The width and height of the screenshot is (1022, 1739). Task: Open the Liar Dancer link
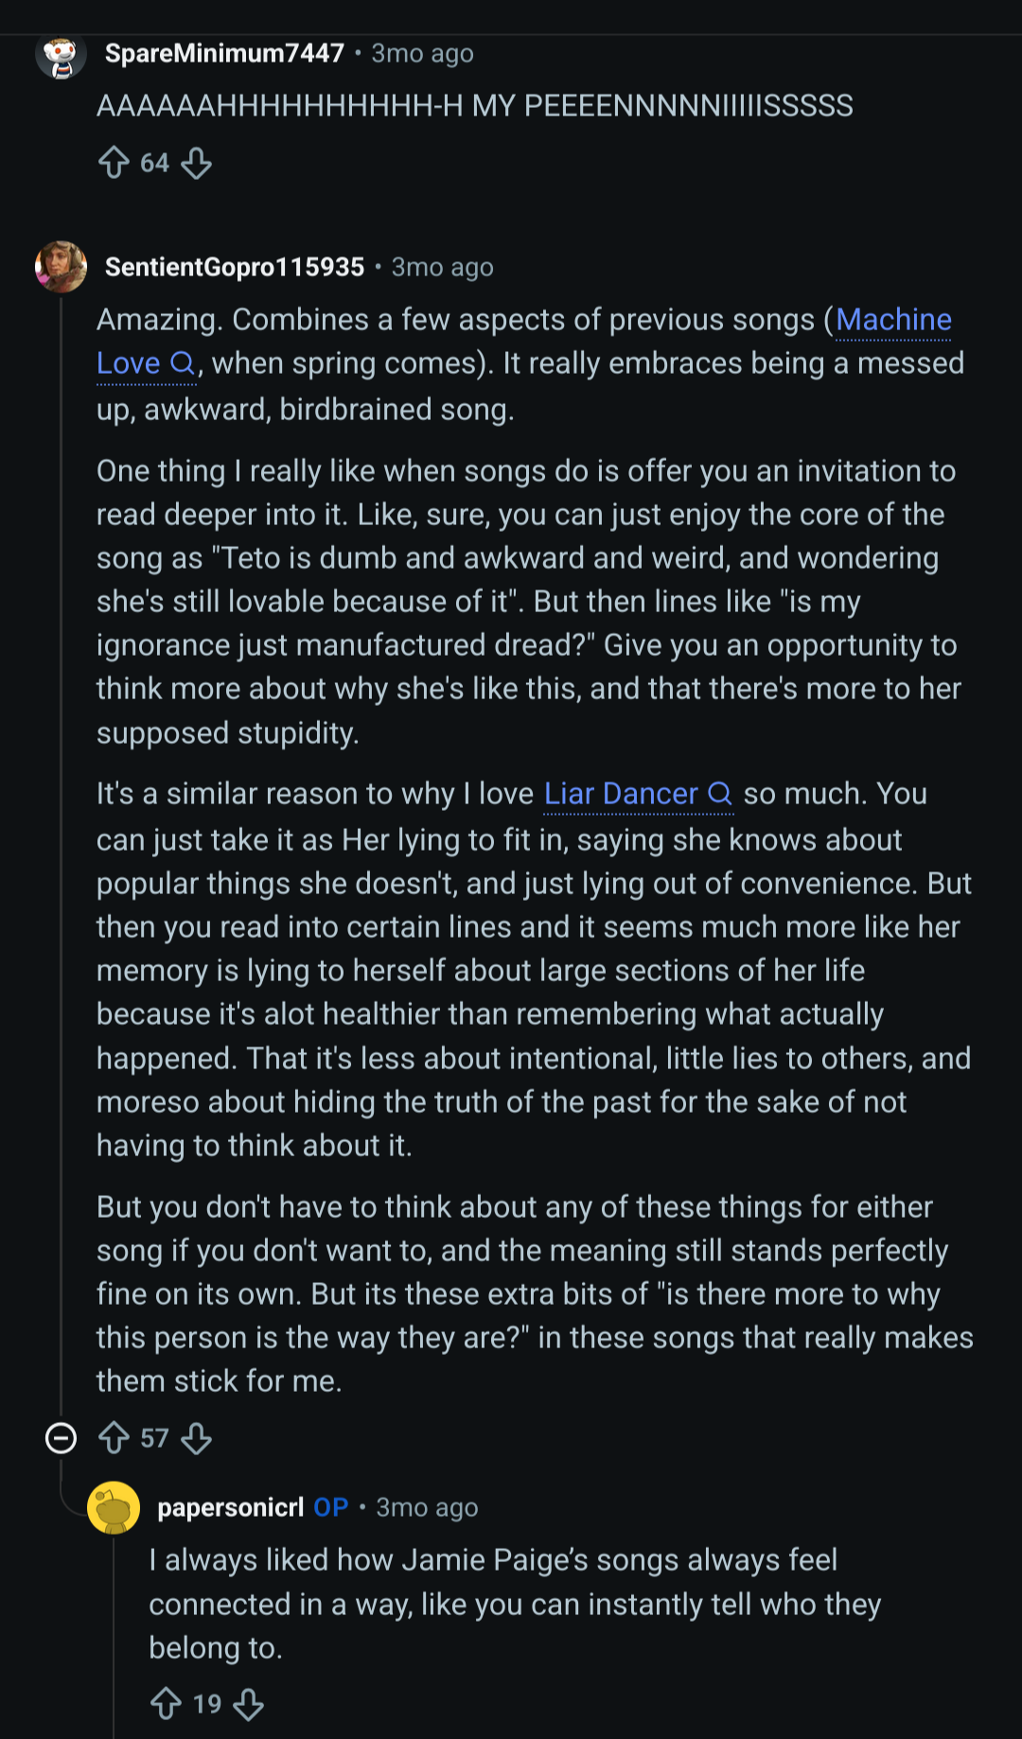pos(621,794)
